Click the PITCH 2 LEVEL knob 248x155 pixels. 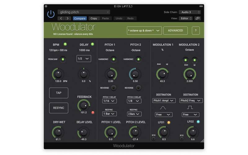coord(135,132)
